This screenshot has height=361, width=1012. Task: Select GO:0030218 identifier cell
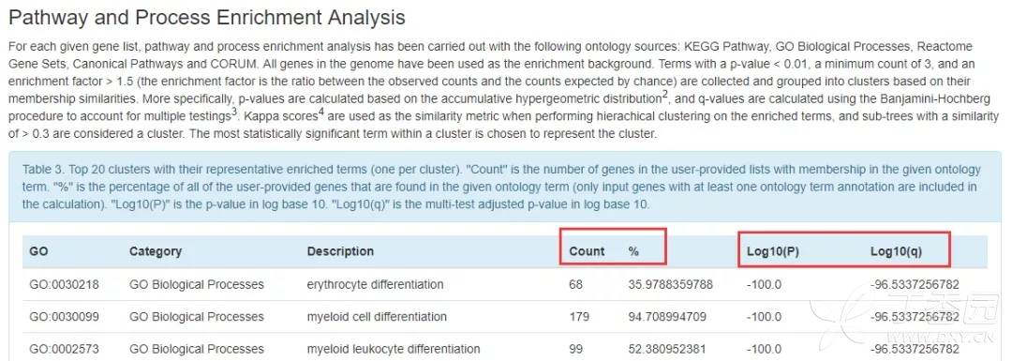[x=64, y=284]
